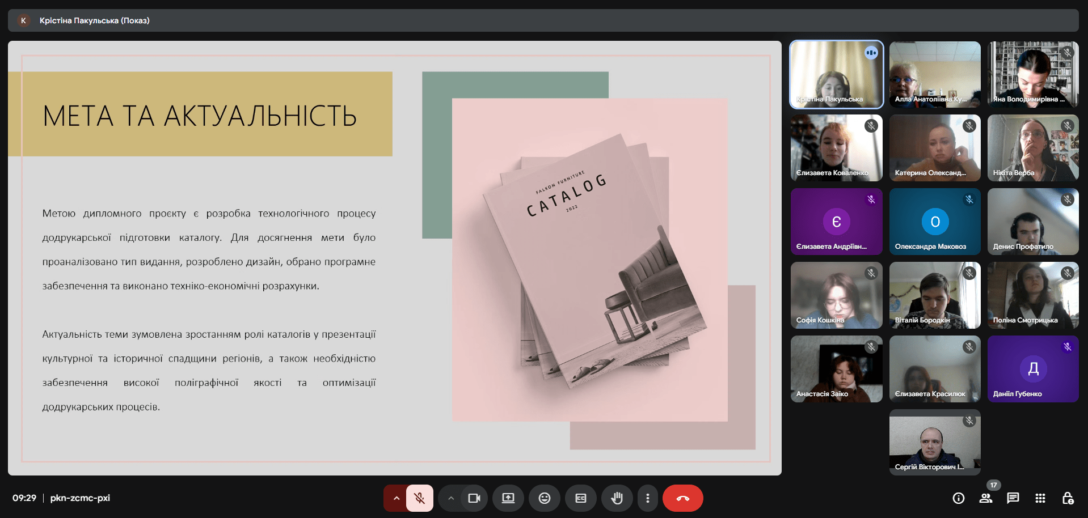Click the Present now screen share icon
This screenshot has width=1088, height=518.
coord(508,498)
